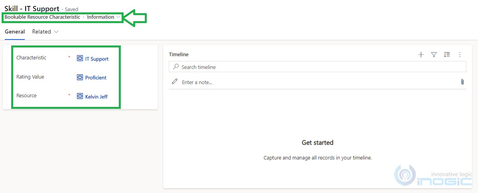The width and height of the screenshot is (478, 193).
Task: Click the search magnifier in timeline
Action: (x=176, y=67)
